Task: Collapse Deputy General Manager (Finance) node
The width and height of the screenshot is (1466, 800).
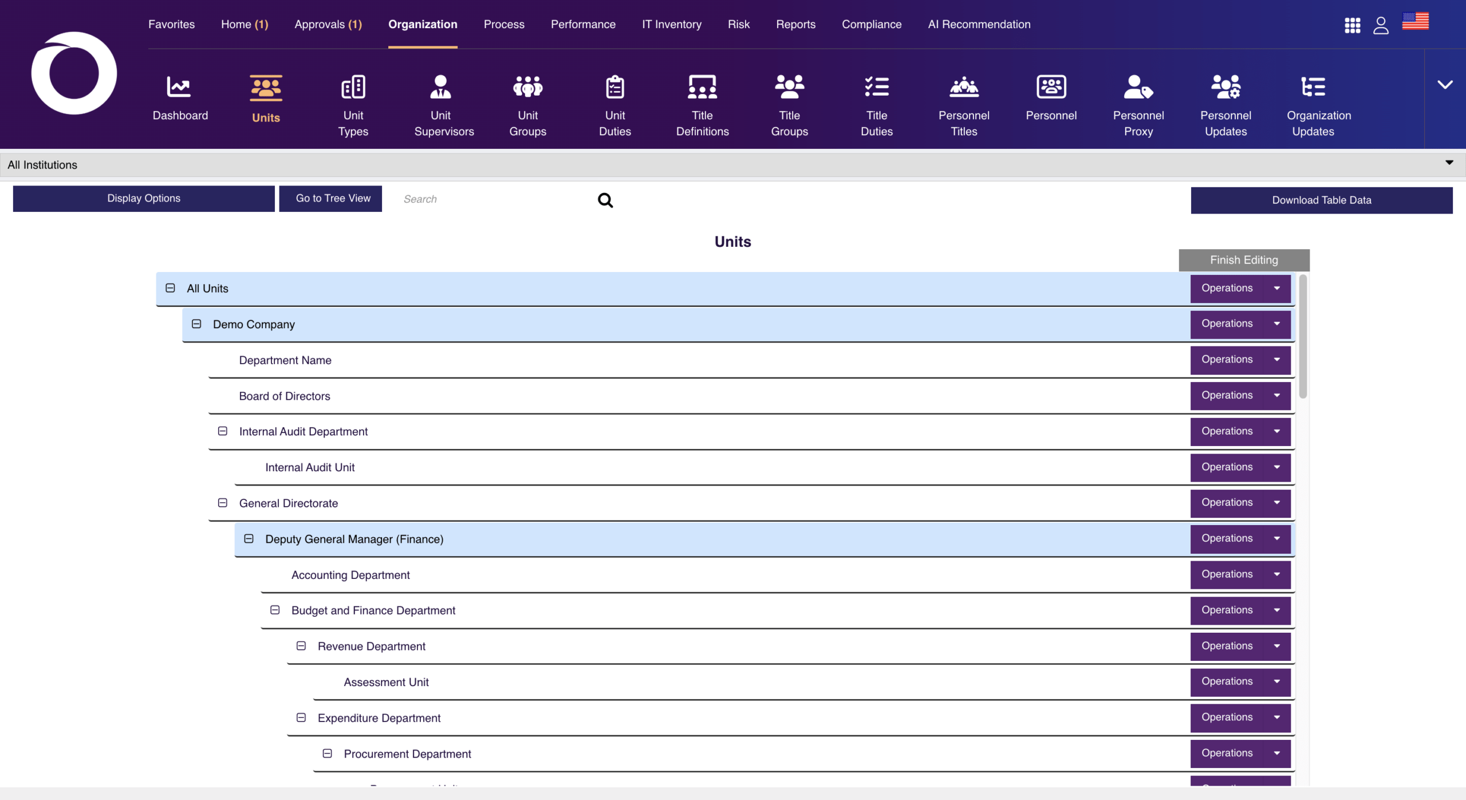Action: 249,539
